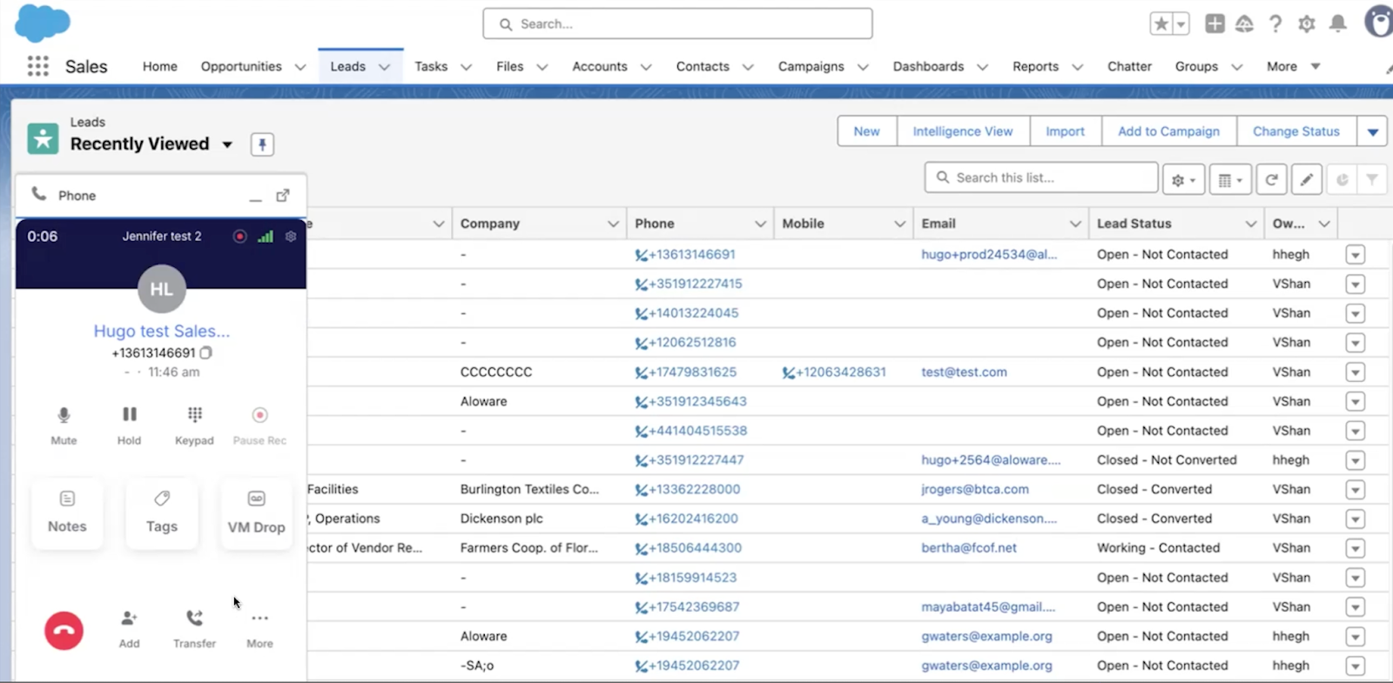This screenshot has width=1393, height=683.
Task: Put the call on Hold
Action: tap(129, 425)
